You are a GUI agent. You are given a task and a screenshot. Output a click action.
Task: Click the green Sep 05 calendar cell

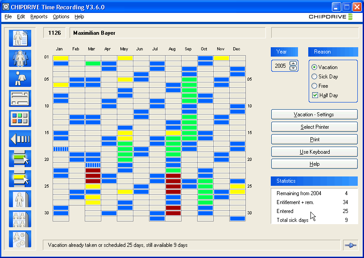[189, 79]
